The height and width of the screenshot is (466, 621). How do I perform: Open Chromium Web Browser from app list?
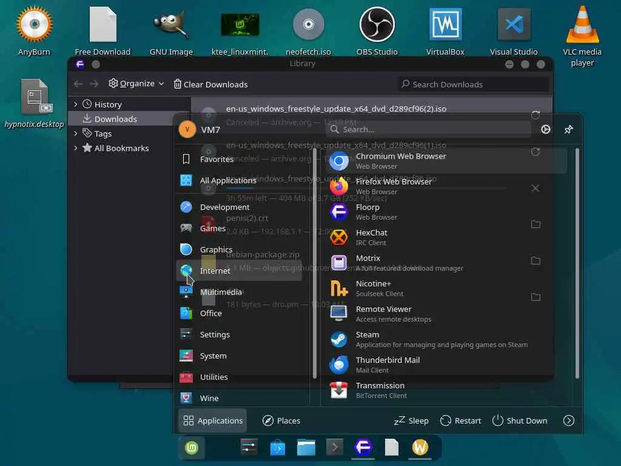coord(446,161)
